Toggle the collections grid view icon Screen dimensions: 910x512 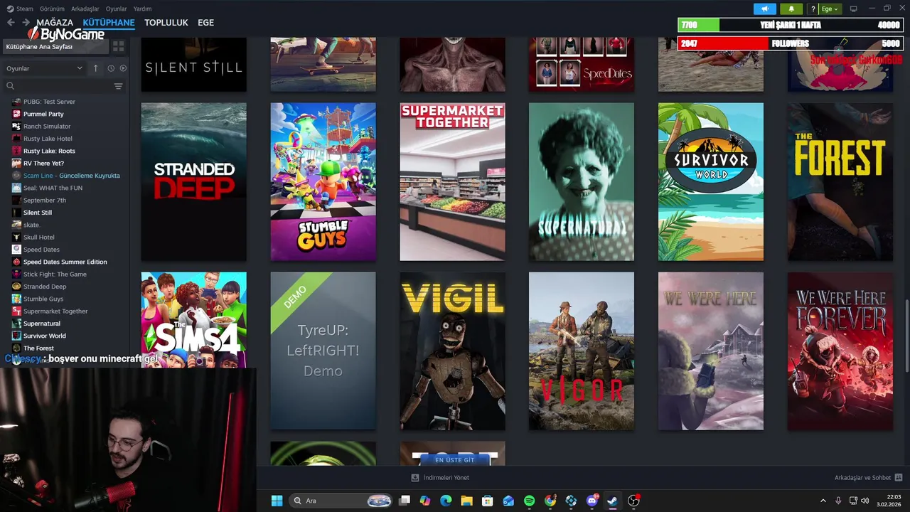118,46
